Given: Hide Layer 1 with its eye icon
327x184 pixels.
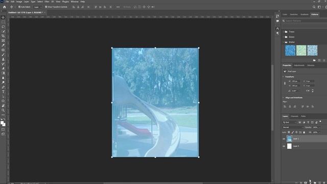Looking at the screenshot, I should pos(284,139).
